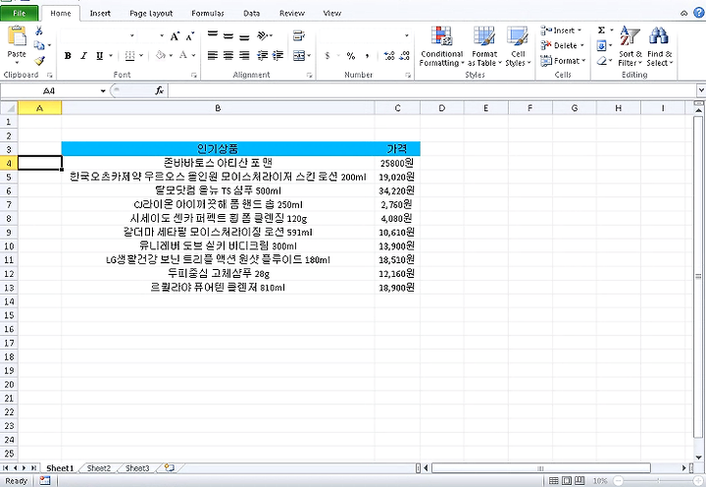Select the Format Painter brush
Viewport: 706px width, 487px height.
point(39,61)
